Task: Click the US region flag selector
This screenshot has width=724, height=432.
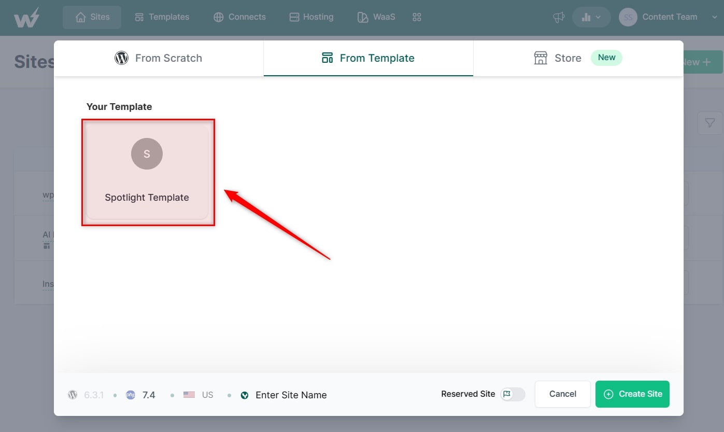Action: [x=198, y=395]
